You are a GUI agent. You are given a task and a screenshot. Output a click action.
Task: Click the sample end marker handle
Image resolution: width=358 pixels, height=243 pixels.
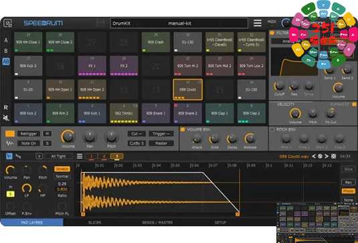[x=238, y=214]
